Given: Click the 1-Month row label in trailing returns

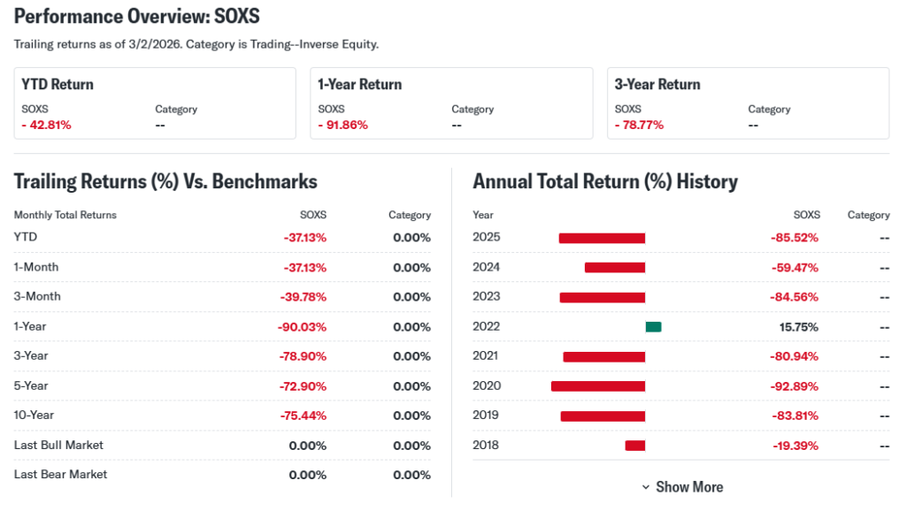Looking at the screenshot, I should click(x=36, y=267).
